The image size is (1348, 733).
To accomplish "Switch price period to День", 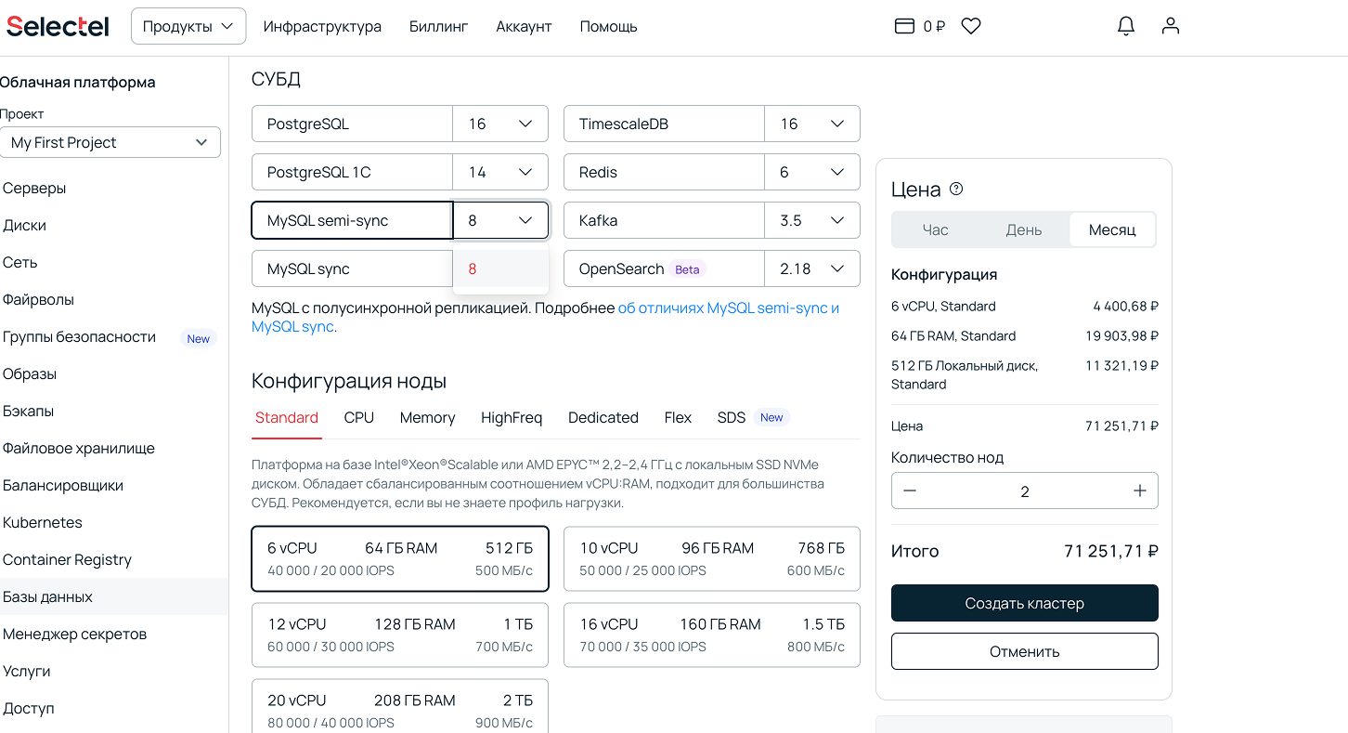I will 1024,229.
